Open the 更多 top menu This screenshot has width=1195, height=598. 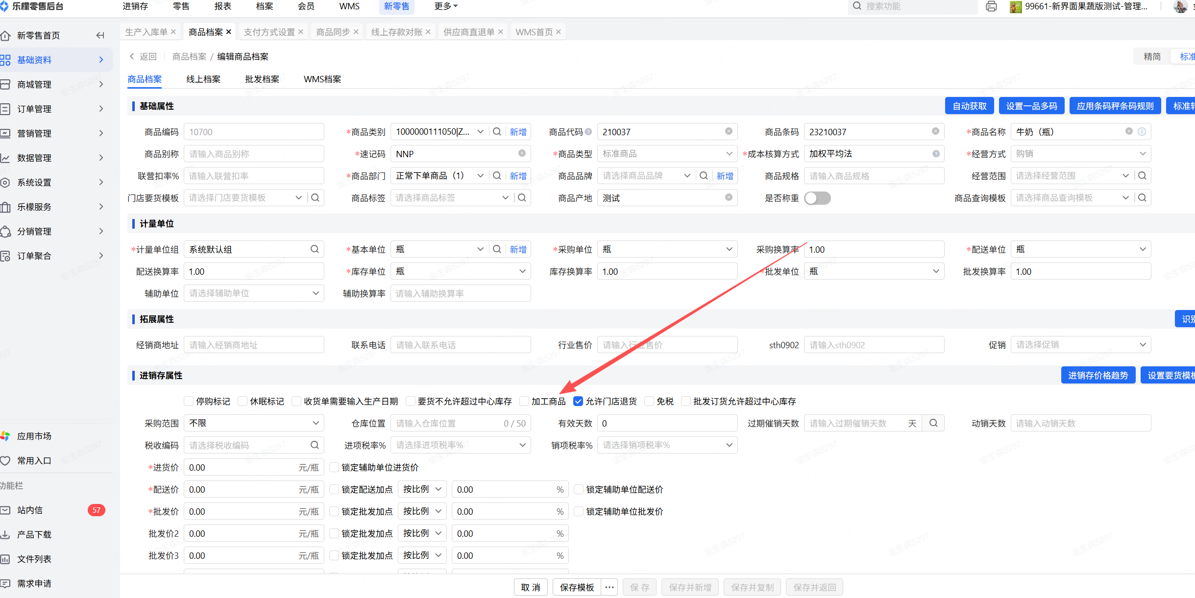point(445,6)
